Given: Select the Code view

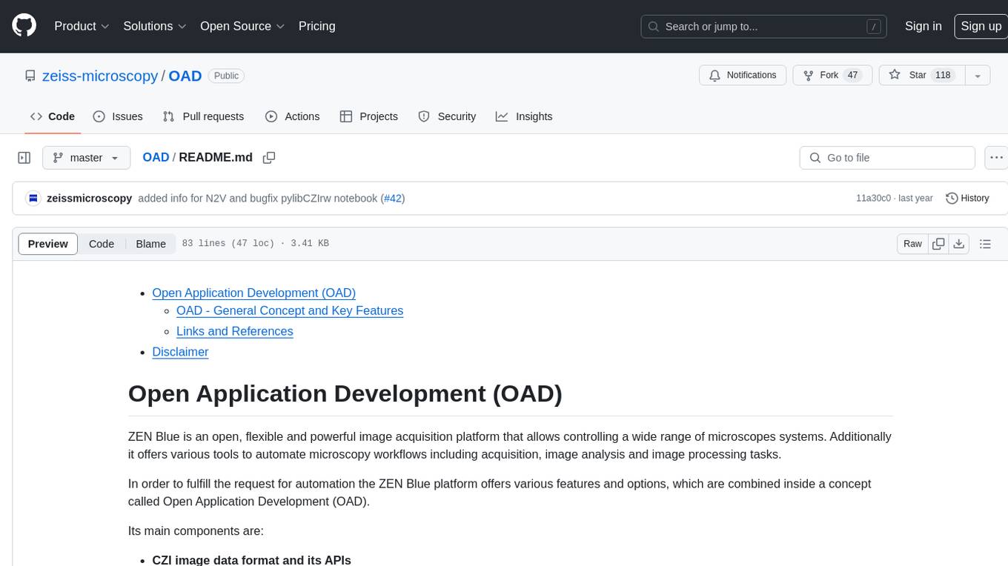Looking at the screenshot, I should point(102,244).
